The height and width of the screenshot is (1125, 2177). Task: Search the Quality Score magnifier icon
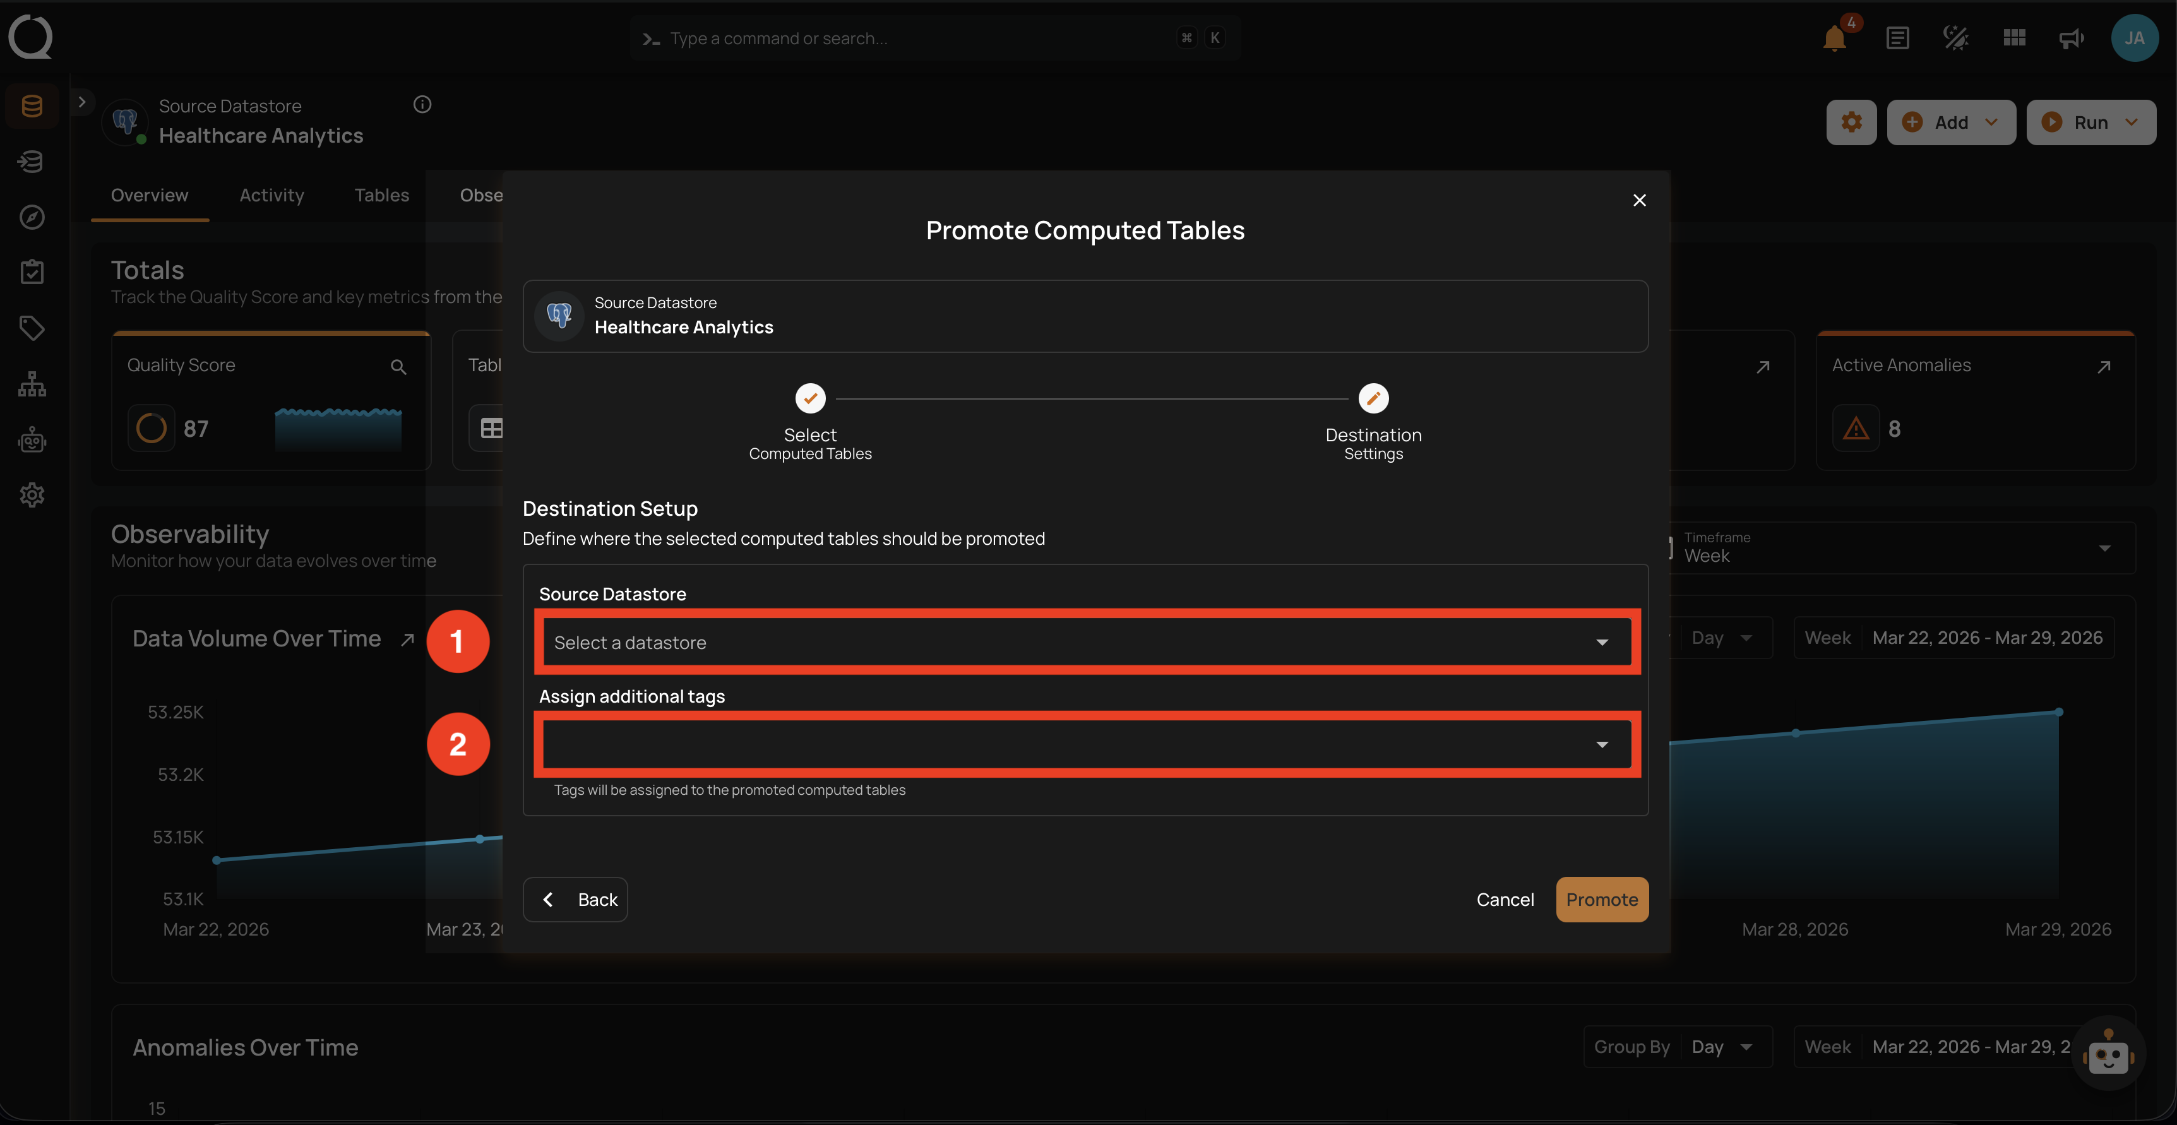click(x=399, y=367)
